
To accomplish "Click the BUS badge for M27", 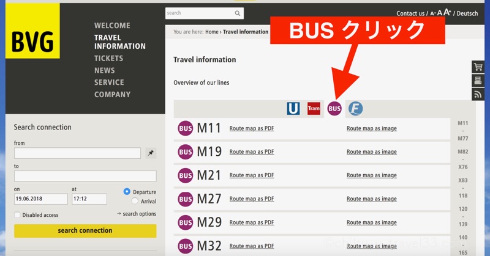I will click(186, 199).
